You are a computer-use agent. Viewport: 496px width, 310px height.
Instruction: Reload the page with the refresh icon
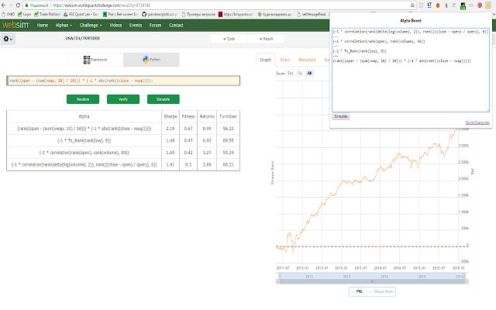[x=18, y=5]
